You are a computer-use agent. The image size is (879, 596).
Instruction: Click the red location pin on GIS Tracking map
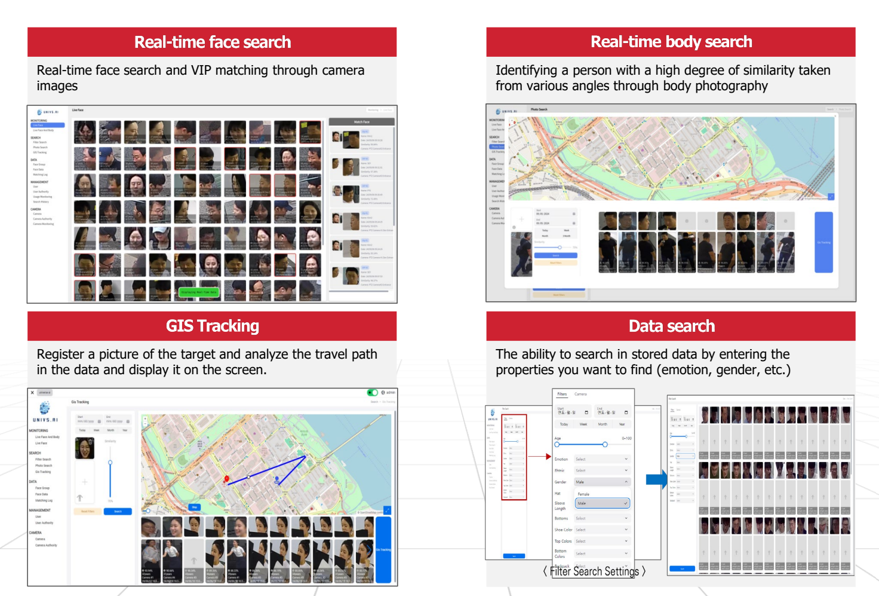[x=226, y=479]
